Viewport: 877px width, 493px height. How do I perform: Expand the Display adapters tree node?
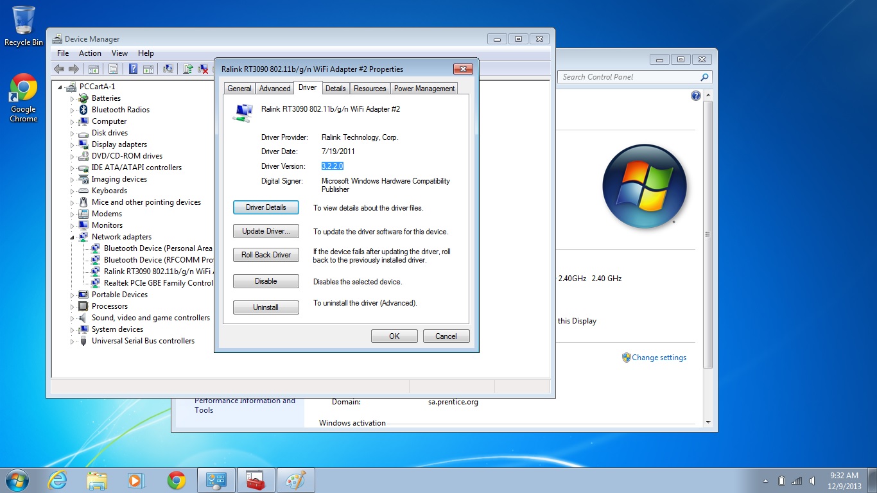point(73,145)
